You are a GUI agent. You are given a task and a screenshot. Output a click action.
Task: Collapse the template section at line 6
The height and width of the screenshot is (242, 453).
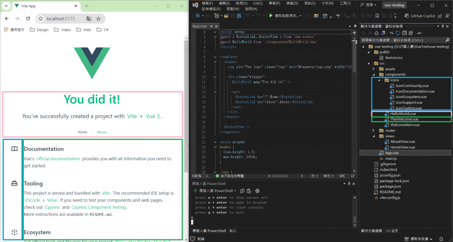pos(215,57)
